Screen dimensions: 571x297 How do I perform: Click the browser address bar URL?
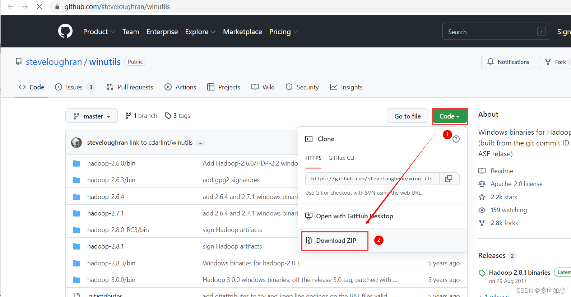(117, 6)
